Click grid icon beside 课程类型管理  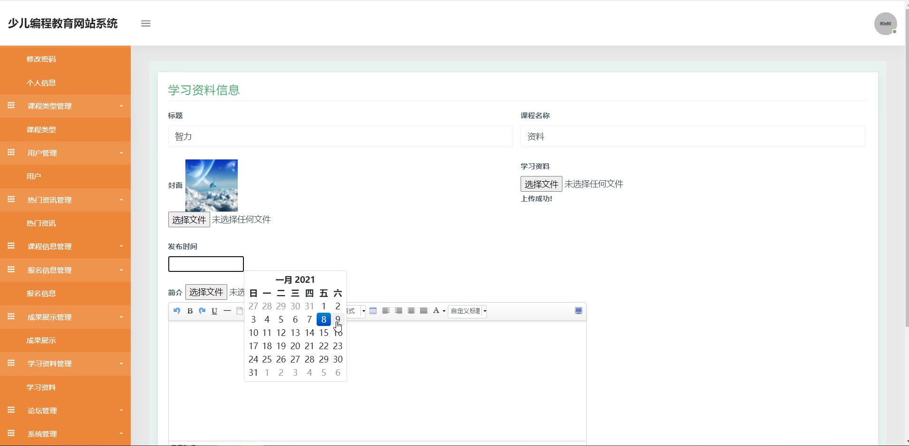[11, 105]
